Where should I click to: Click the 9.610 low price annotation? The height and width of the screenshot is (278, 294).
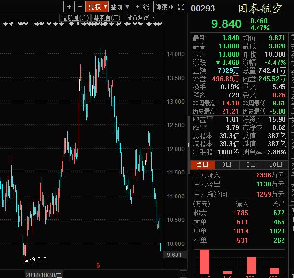(39, 259)
